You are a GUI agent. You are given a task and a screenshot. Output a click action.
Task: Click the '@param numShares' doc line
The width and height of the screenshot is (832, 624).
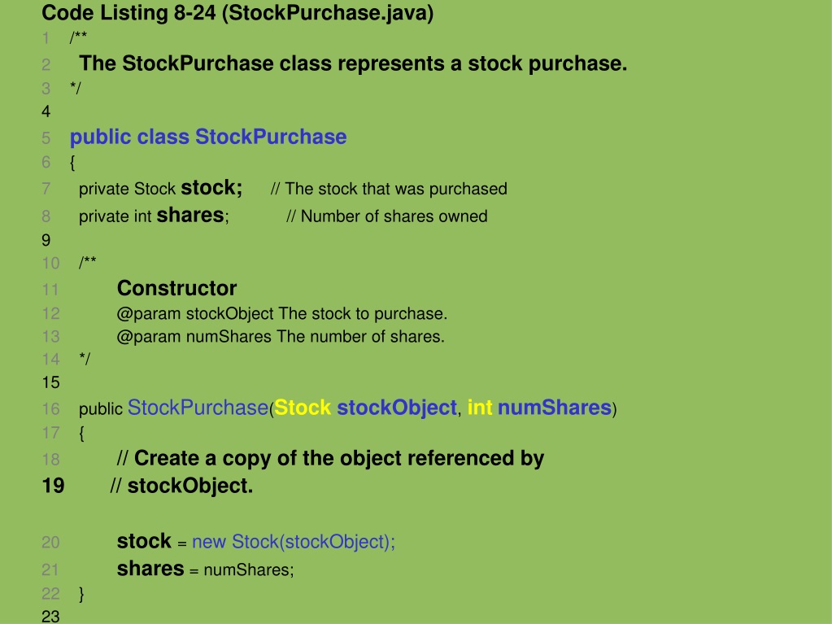tap(281, 337)
